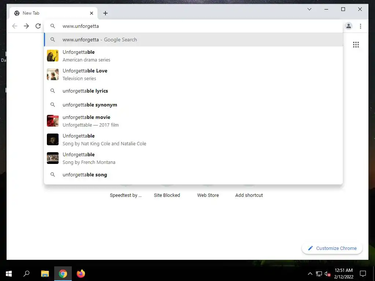Launch Firefox from the taskbar
Screen dimensions: 375x281
tap(81, 274)
